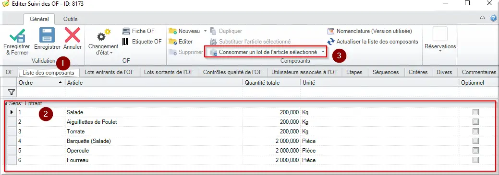499x175 pixels.
Task: Tick the Optionnel checkbox for Opercule
Action: click(x=476, y=150)
